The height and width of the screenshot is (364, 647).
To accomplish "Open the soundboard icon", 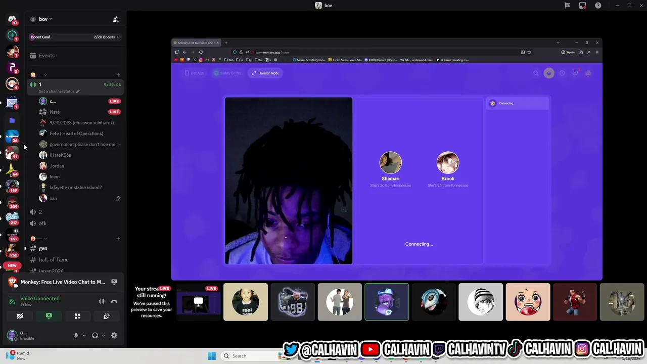I will click(x=106, y=316).
